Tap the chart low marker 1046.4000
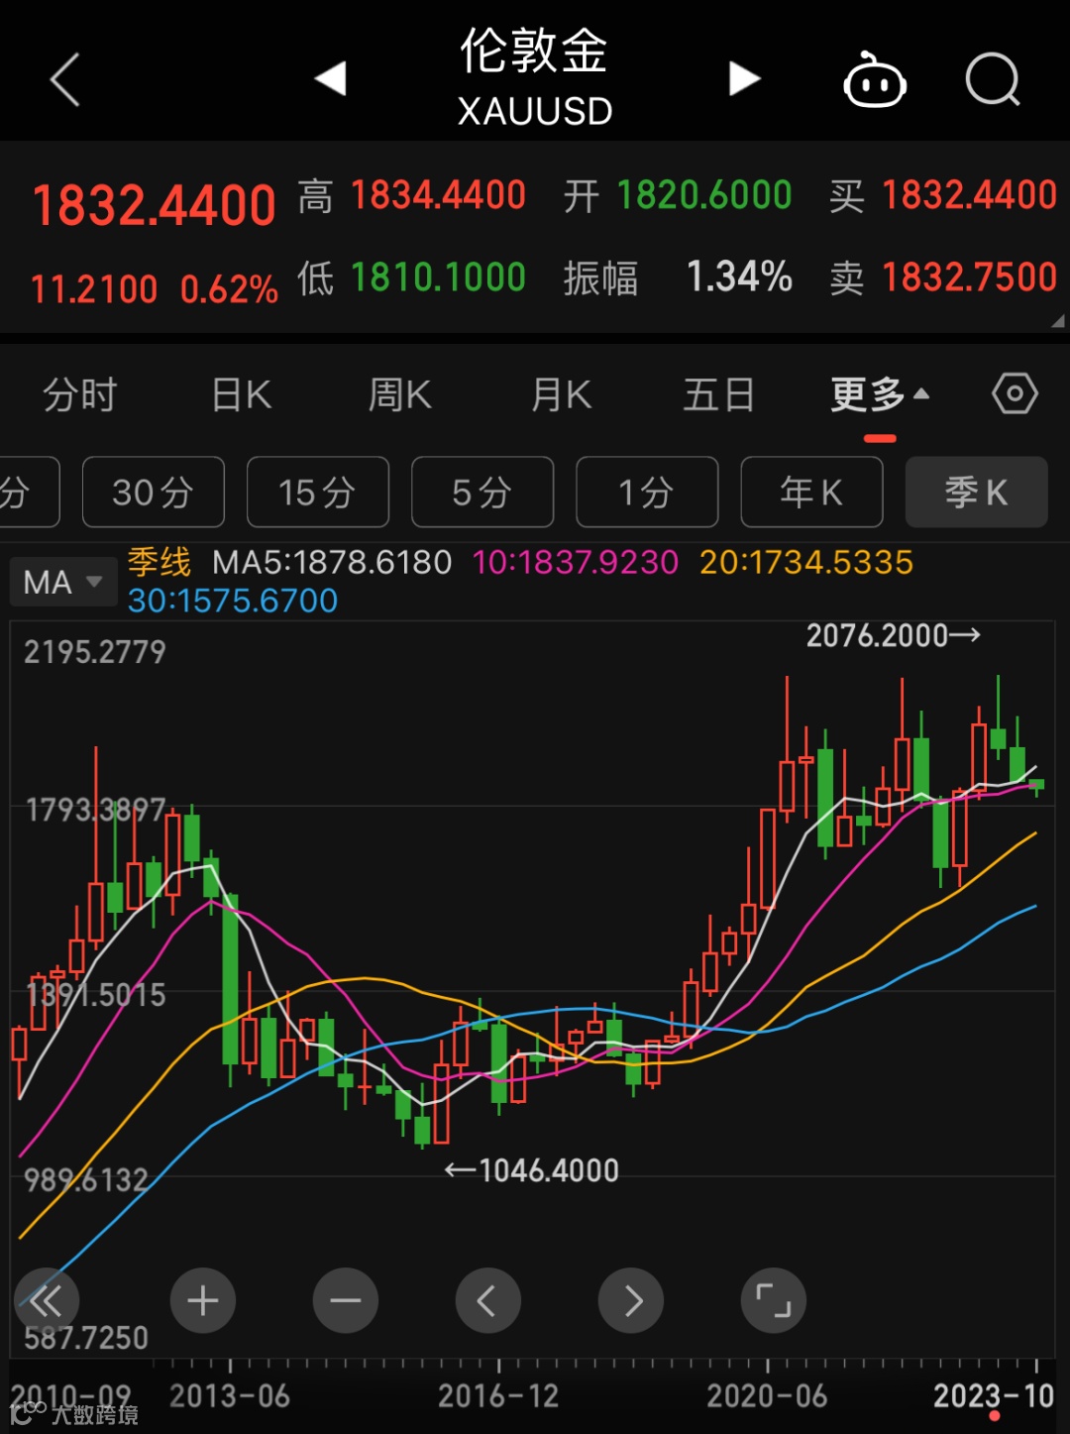Viewport: 1070px width, 1434px height. coord(532,1170)
